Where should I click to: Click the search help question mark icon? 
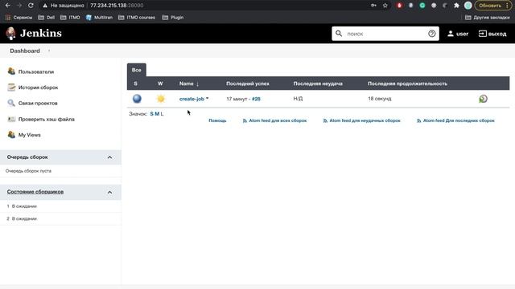point(432,34)
